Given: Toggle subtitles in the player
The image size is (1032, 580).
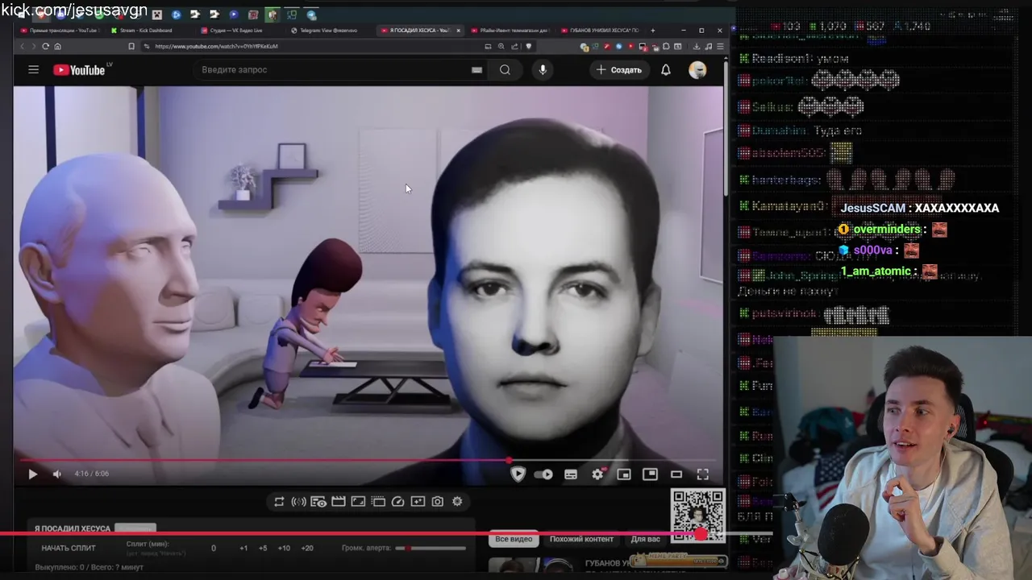Looking at the screenshot, I should tap(571, 474).
